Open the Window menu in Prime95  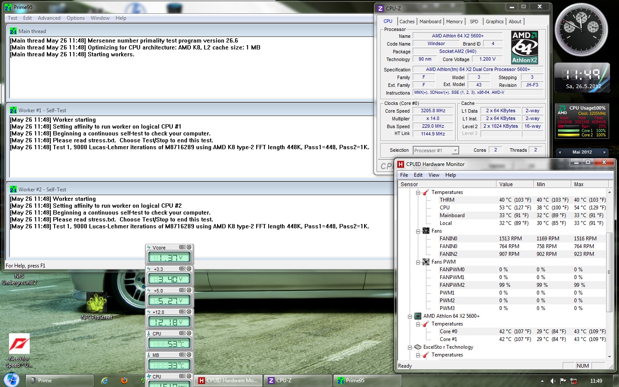(100, 18)
